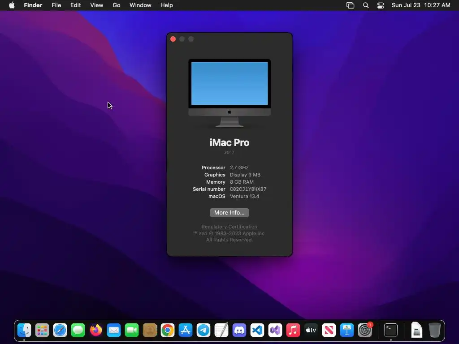
Task: Click the date and time clock
Action: (421, 5)
